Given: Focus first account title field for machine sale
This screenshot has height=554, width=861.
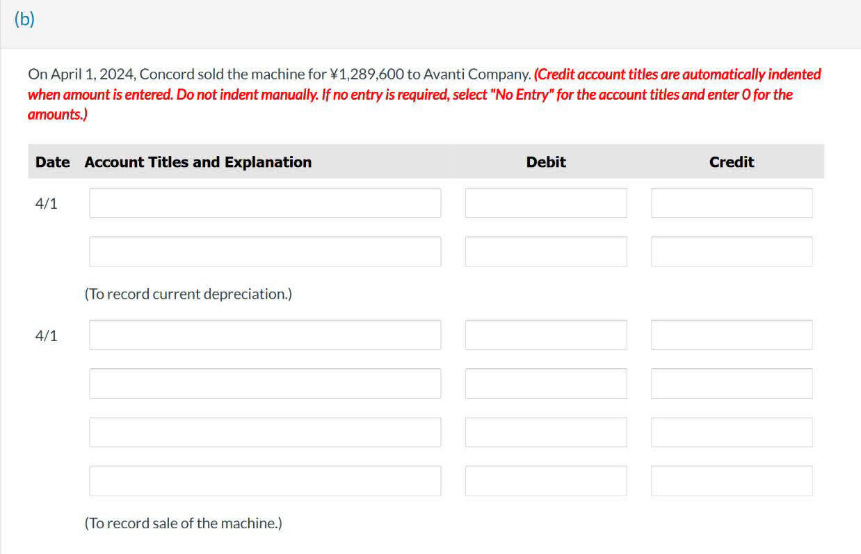Looking at the screenshot, I should tap(264, 335).
